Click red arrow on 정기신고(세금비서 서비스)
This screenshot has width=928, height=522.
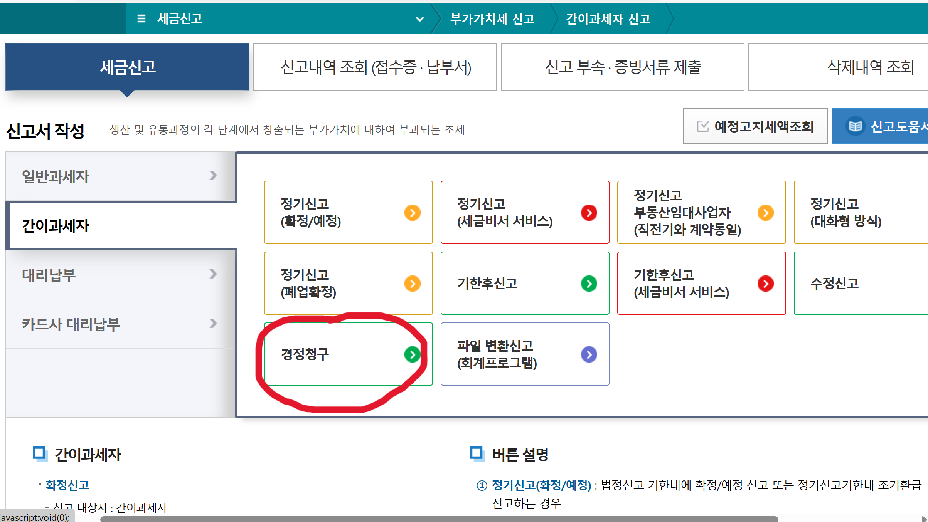point(589,212)
